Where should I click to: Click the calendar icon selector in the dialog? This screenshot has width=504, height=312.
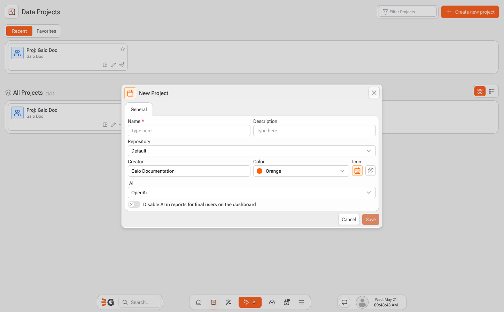pos(357,171)
